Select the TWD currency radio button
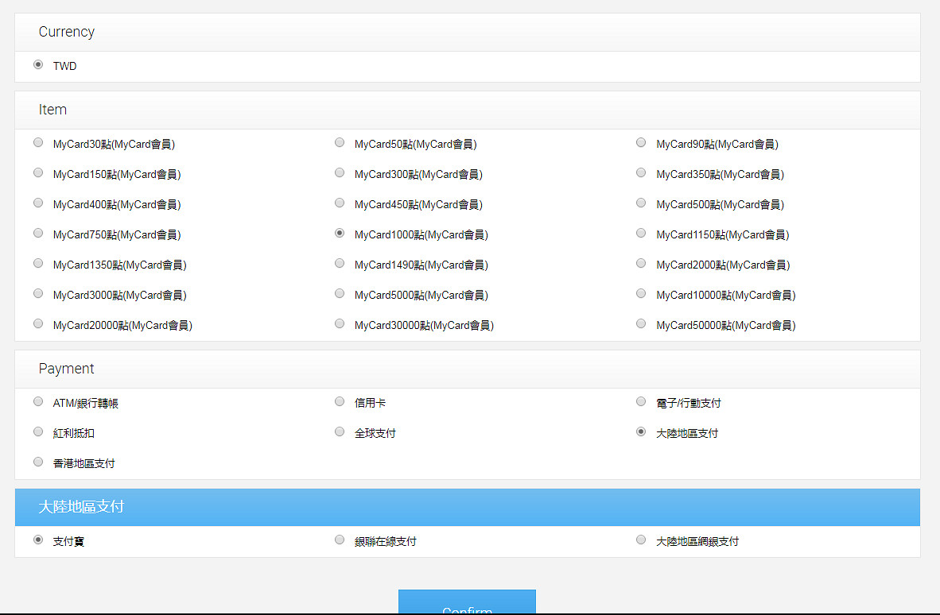Screen dimensions: 940x615 pos(38,64)
